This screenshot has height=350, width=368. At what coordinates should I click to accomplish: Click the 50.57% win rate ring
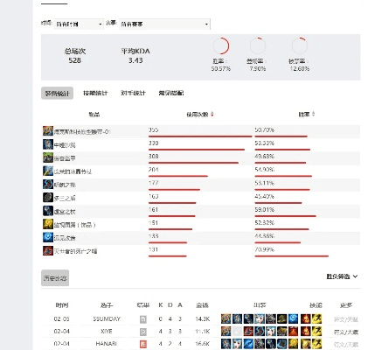221,45
